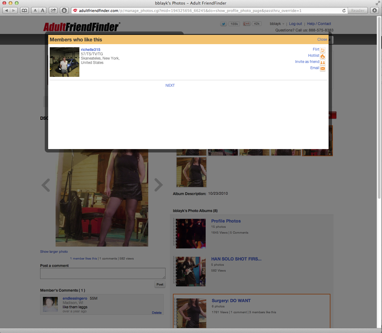Reload the page via the address bar icon
This screenshot has width=382, height=333.
click(344, 10)
